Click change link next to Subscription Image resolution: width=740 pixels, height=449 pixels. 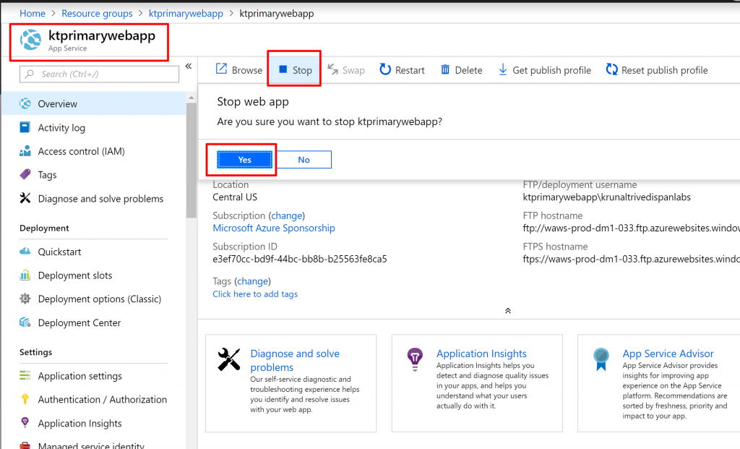[287, 215]
